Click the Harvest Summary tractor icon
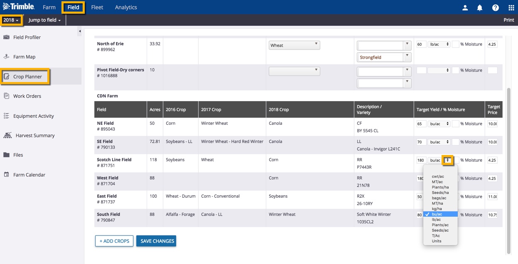 point(7,136)
